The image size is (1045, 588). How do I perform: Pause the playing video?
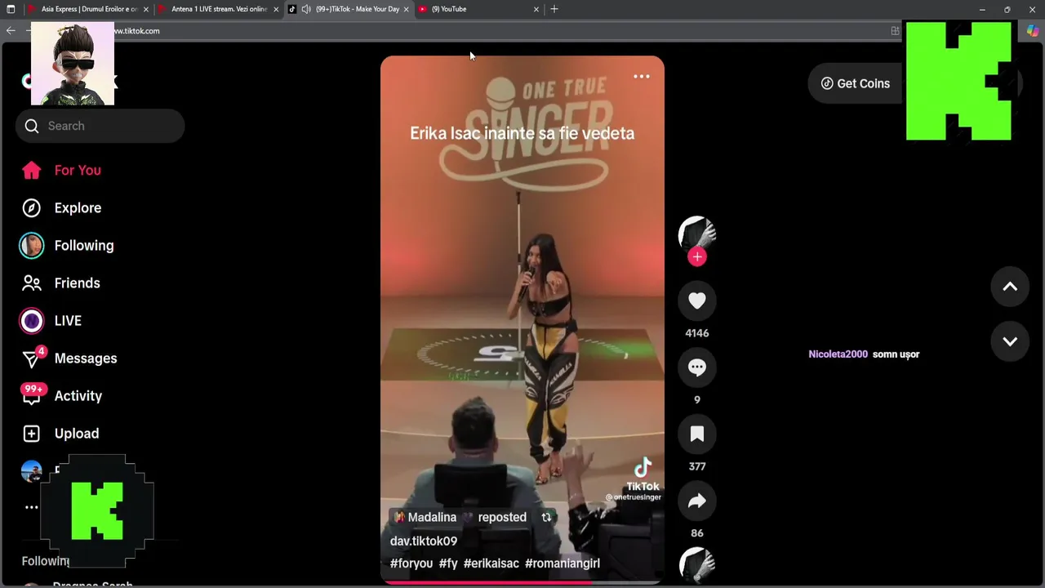[x=522, y=319]
